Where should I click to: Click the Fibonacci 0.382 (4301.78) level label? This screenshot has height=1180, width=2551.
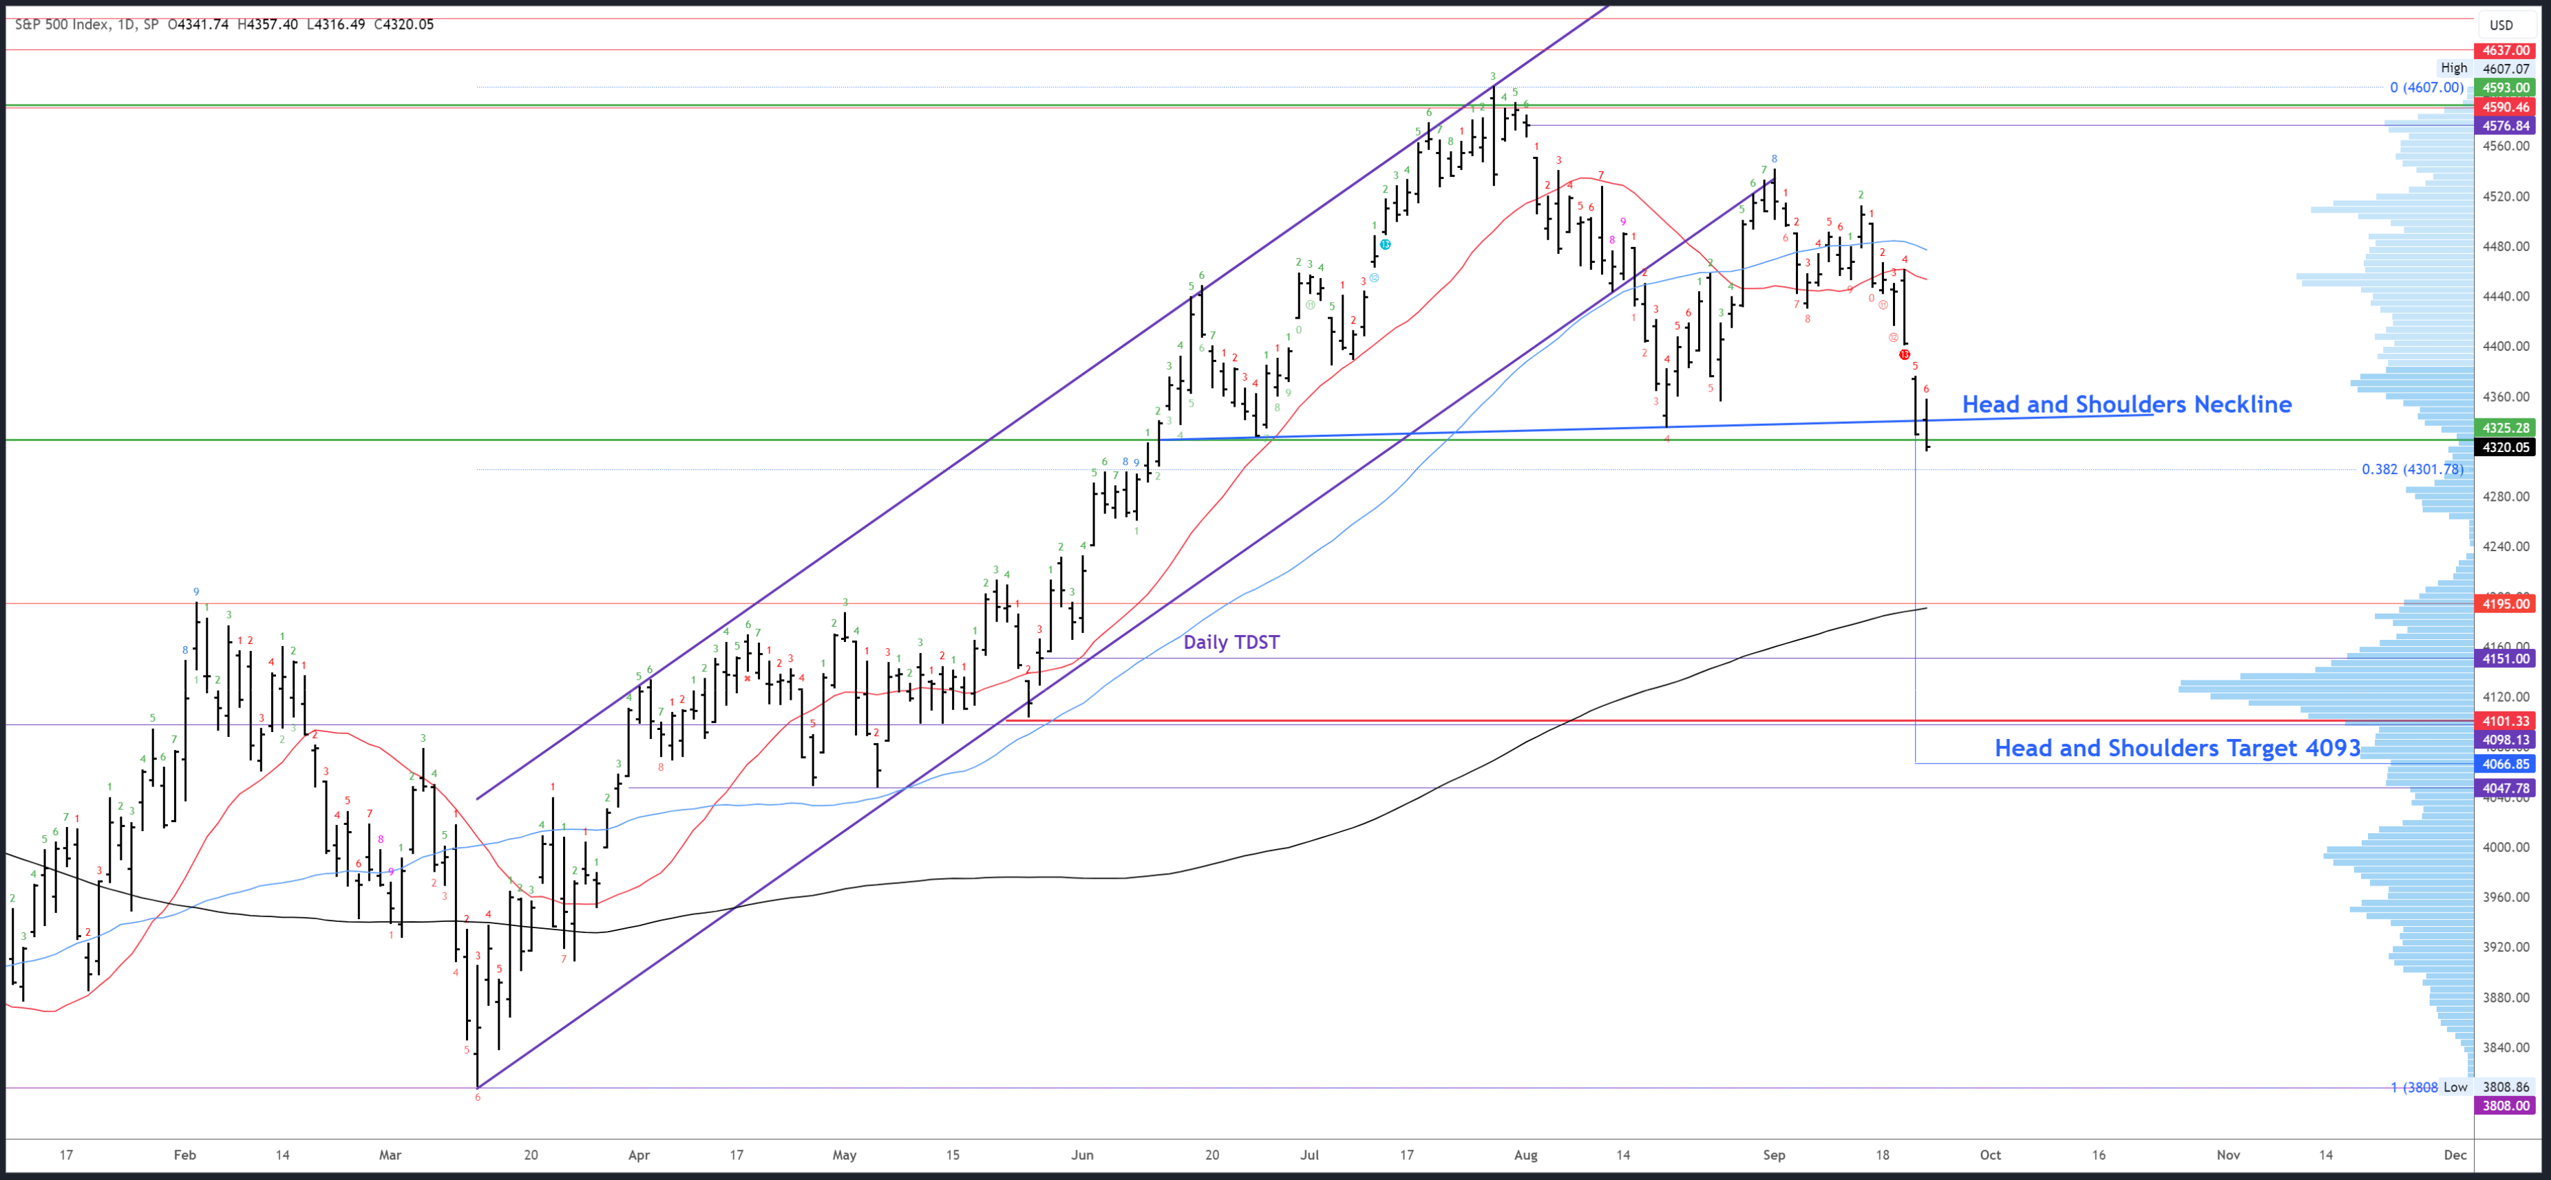[2413, 469]
